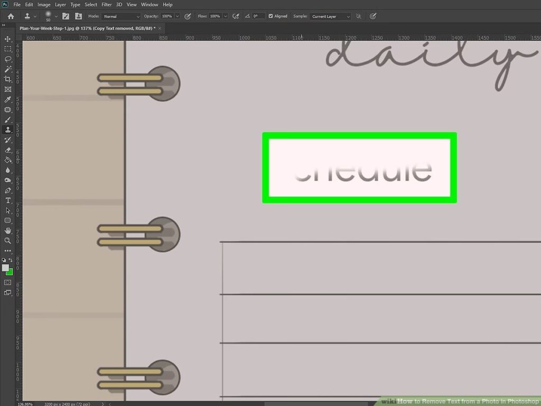
Task: Expand the brush preset picker arrow
Action: click(56, 16)
